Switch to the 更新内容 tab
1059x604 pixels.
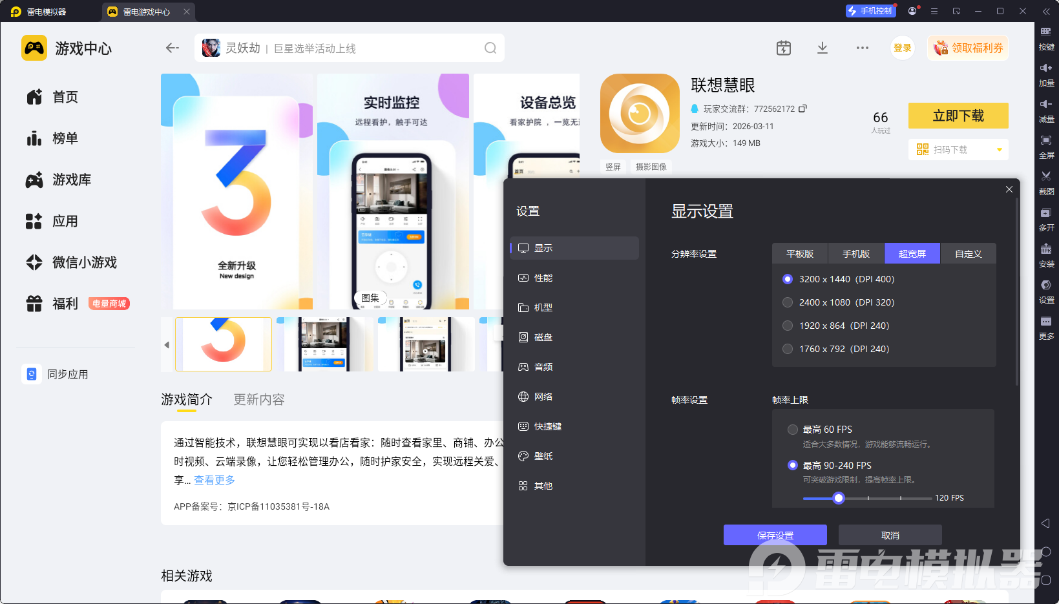click(259, 400)
